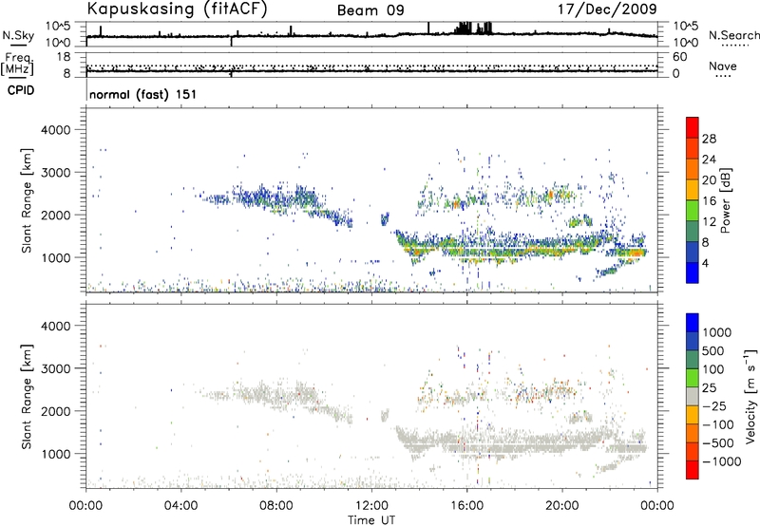Click the velocity color bar value '25'
The height and width of the screenshot is (526, 760).
tap(710, 387)
